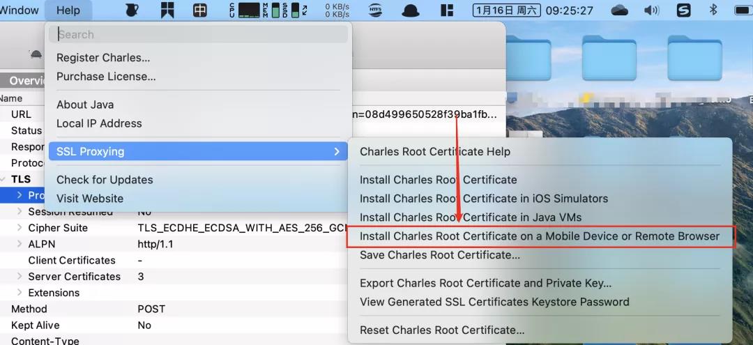Viewport: 753px width, 345px height.
Task: Expand the Session Resumed row
Action: click(20, 212)
